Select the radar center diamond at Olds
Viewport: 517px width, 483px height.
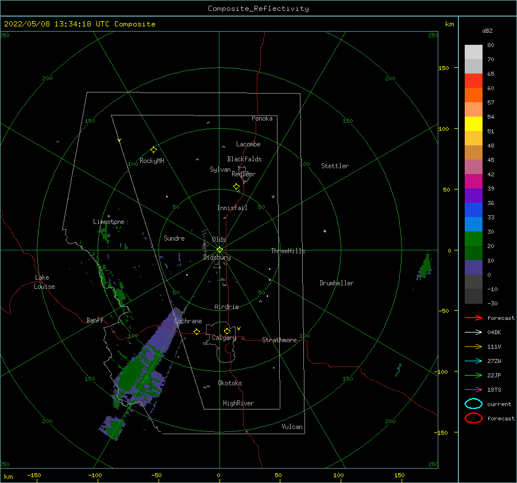pyautogui.click(x=219, y=250)
